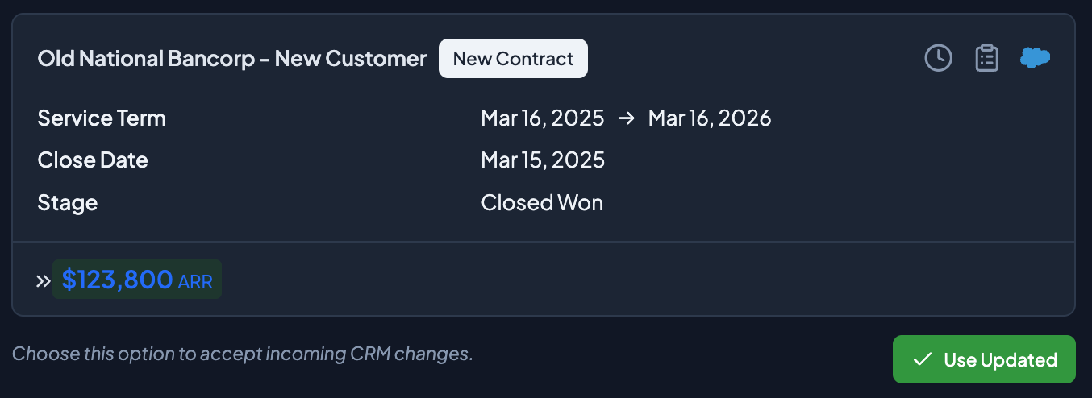Select the New Contract badge

pyautogui.click(x=513, y=59)
